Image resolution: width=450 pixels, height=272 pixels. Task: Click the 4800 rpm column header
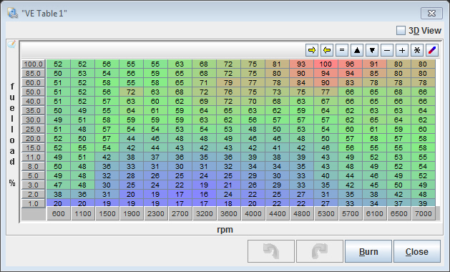click(302, 214)
